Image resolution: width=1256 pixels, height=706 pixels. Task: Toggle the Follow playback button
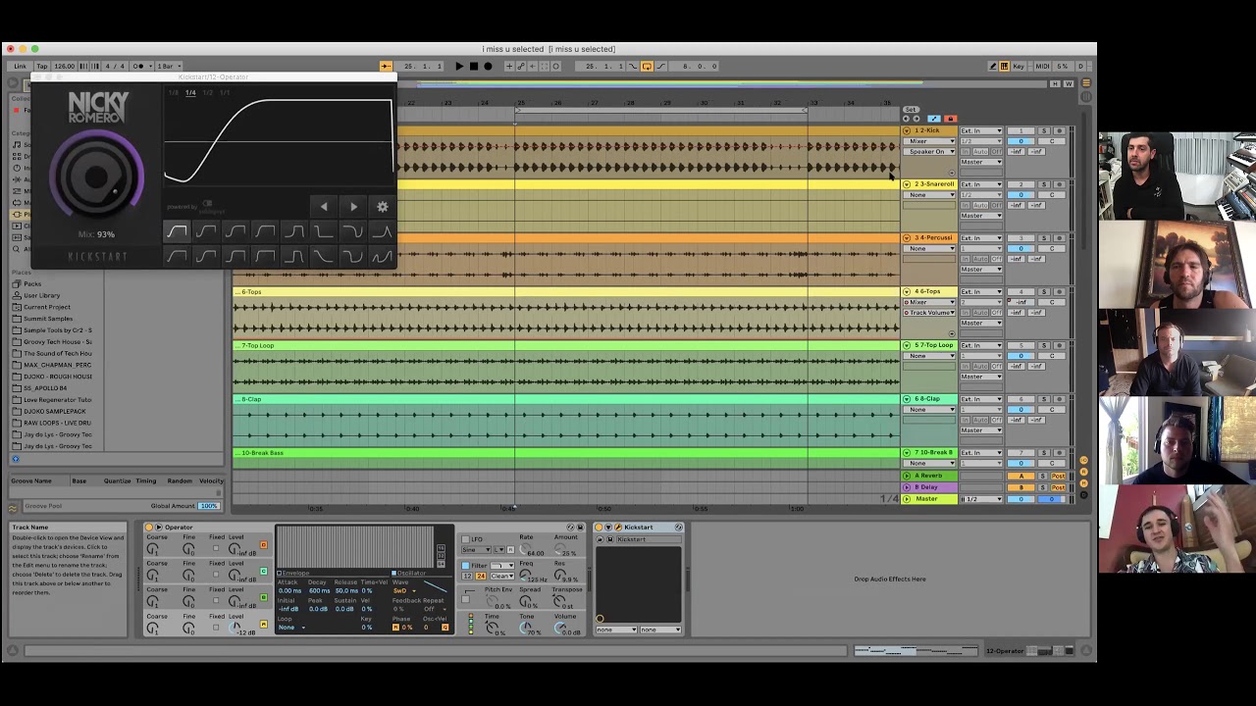tap(385, 67)
